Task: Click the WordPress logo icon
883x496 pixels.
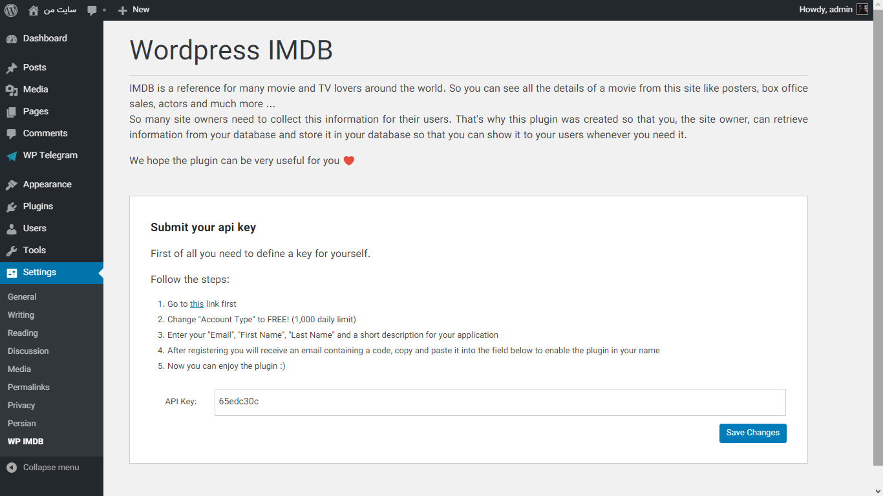Action: point(11,10)
